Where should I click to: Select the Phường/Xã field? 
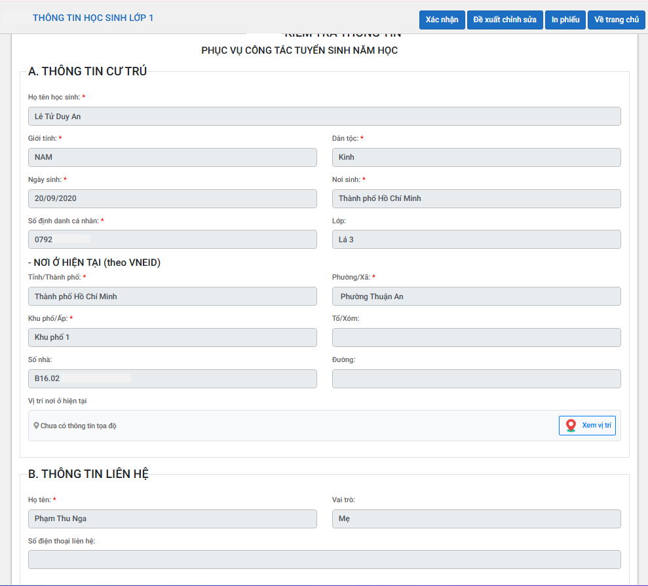coord(476,297)
